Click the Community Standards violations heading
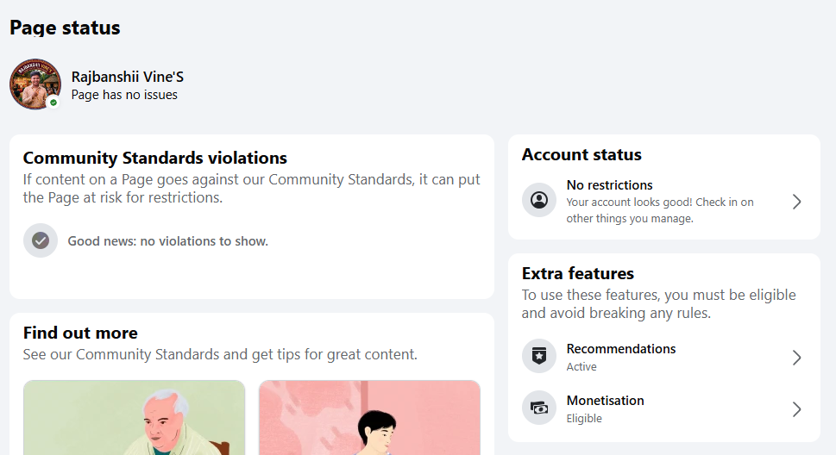 tap(154, 158)
